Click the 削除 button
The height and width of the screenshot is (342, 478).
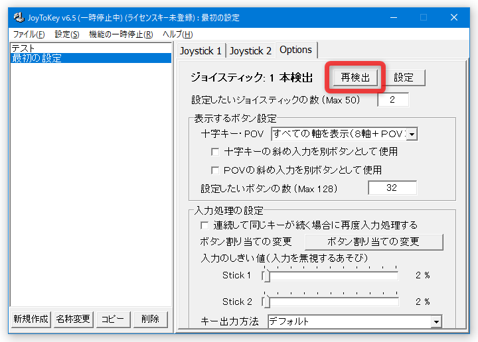[151, 319]
